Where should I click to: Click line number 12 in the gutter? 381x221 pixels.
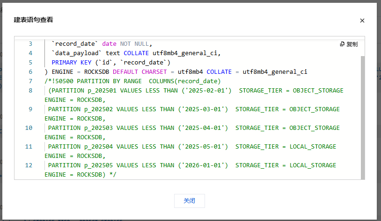pos(29,165)
